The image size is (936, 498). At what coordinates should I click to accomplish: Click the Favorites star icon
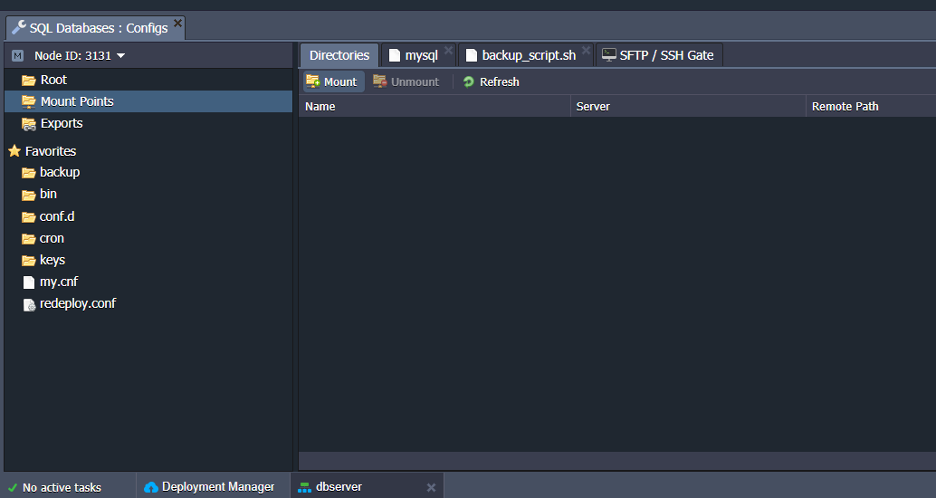click(14, 151)
